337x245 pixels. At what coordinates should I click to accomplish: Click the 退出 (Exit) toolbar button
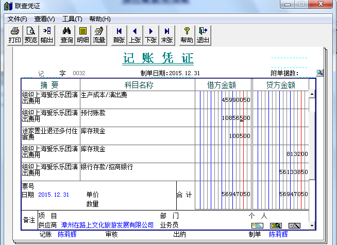(x=203, y=34)
